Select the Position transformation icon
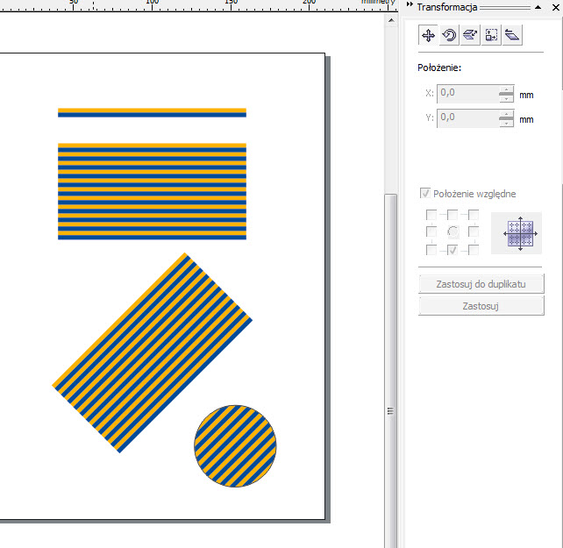Viewport: 563px width, 548px height. pos(428,35)
